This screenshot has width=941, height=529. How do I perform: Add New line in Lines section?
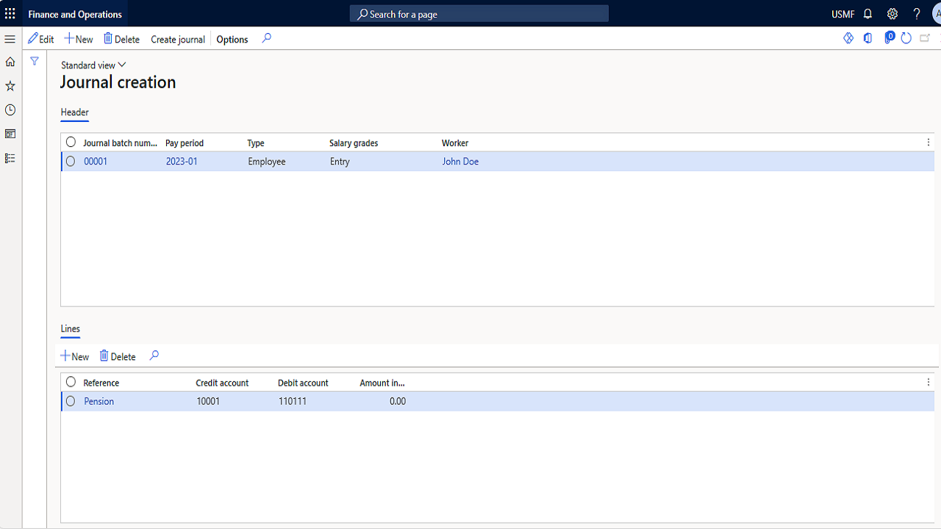(75, 356)
